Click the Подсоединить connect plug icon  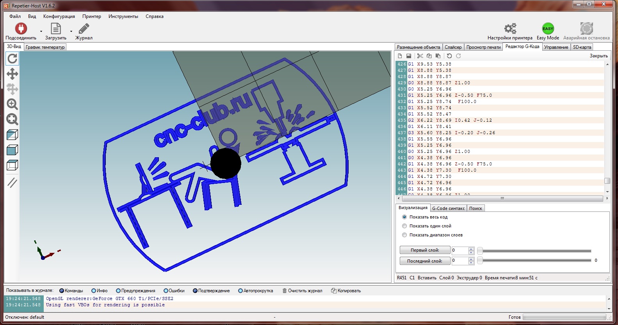click(21, 28)
